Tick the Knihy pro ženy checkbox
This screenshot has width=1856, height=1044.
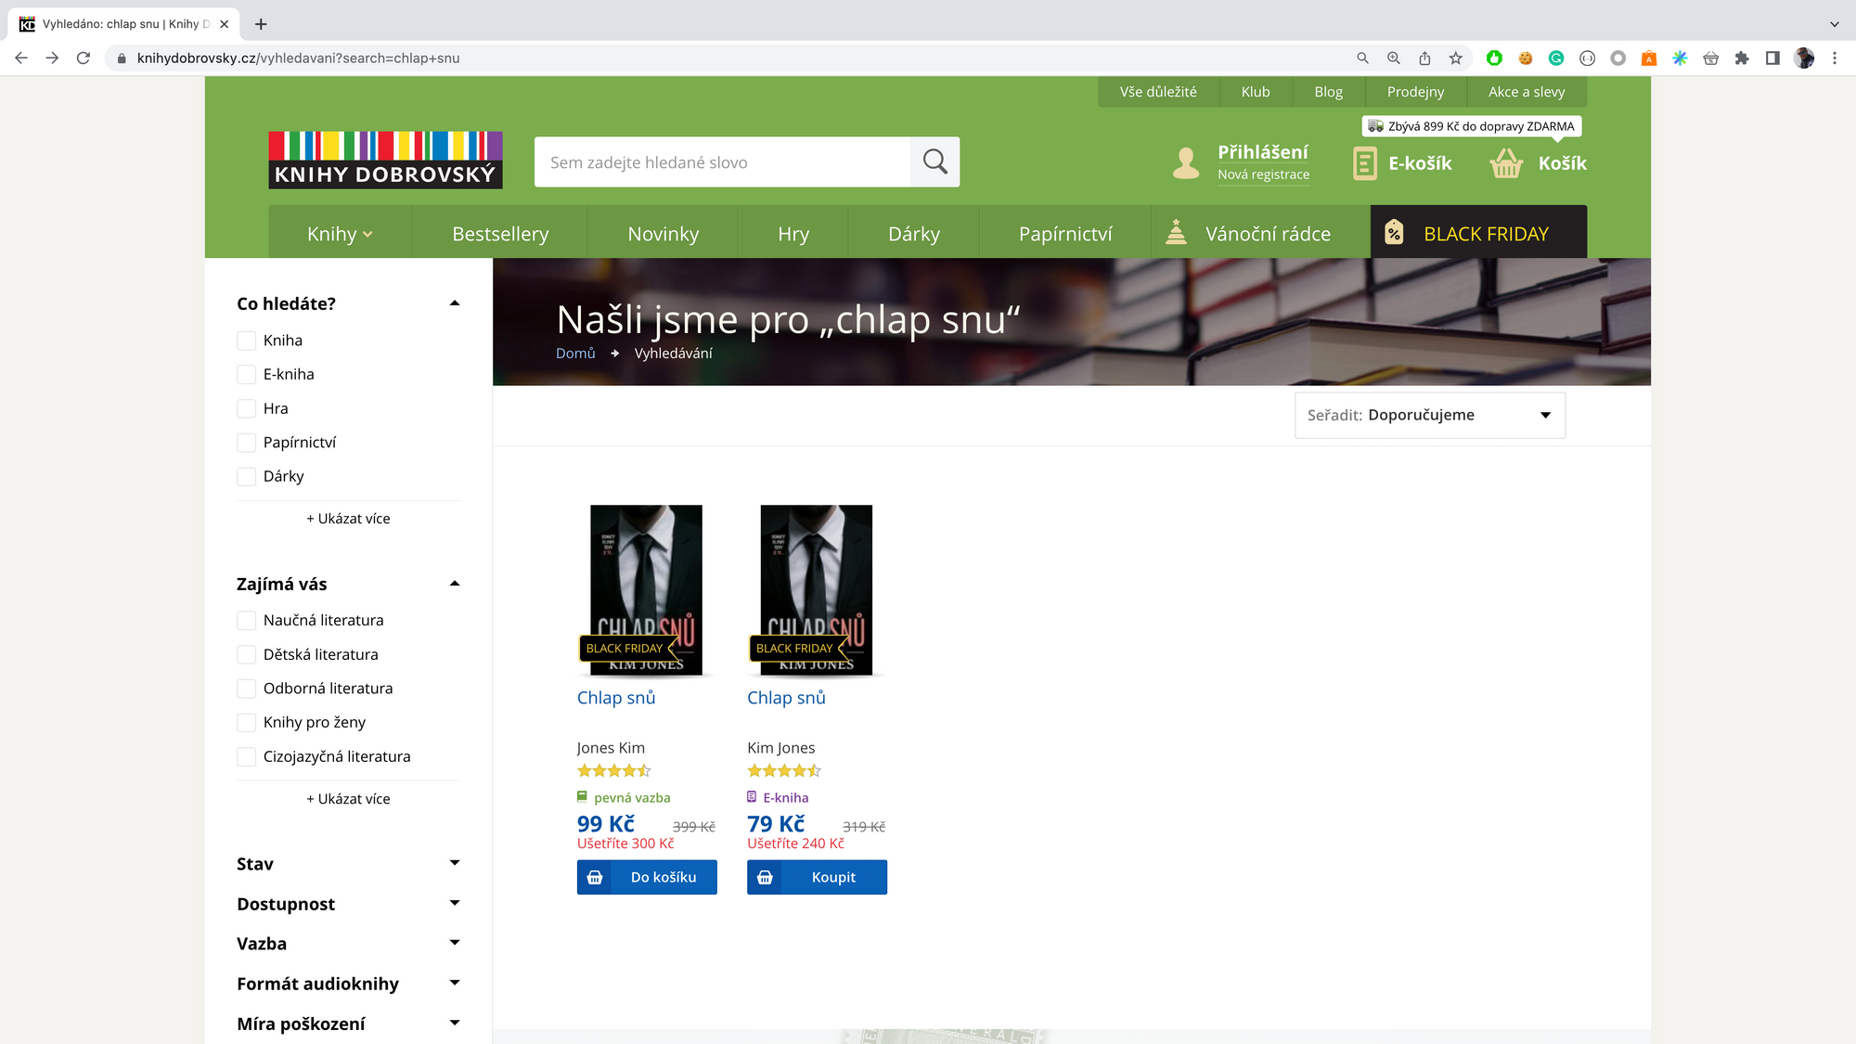246,723
